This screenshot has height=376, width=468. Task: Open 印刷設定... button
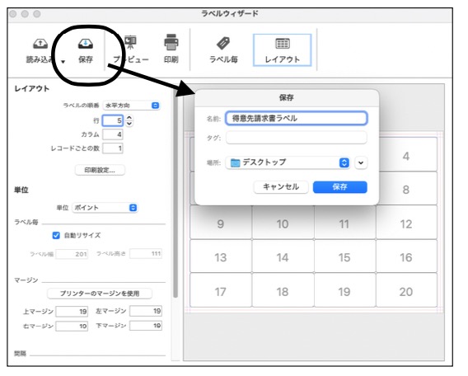100,170
